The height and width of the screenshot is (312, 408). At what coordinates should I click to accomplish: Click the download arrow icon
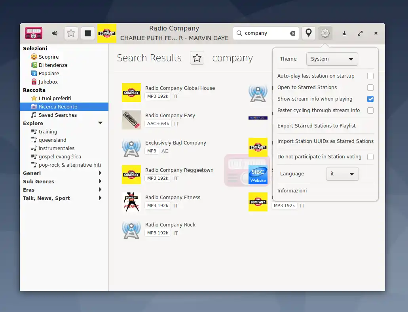point(344,33)
